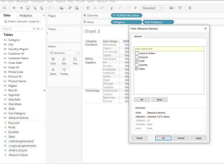The image size is (224, 164).
Task: Open the Analysis menu
Action: pos(61,2)
